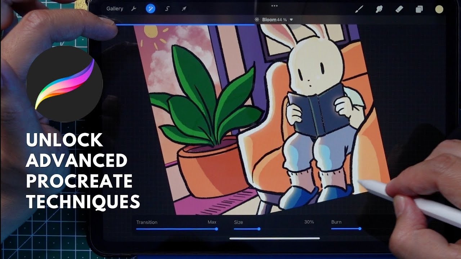Image resolution: width=461 pixels, height=259 pixels.
Task: Select the Transform arrow tool
Action: tap(184, 9)
